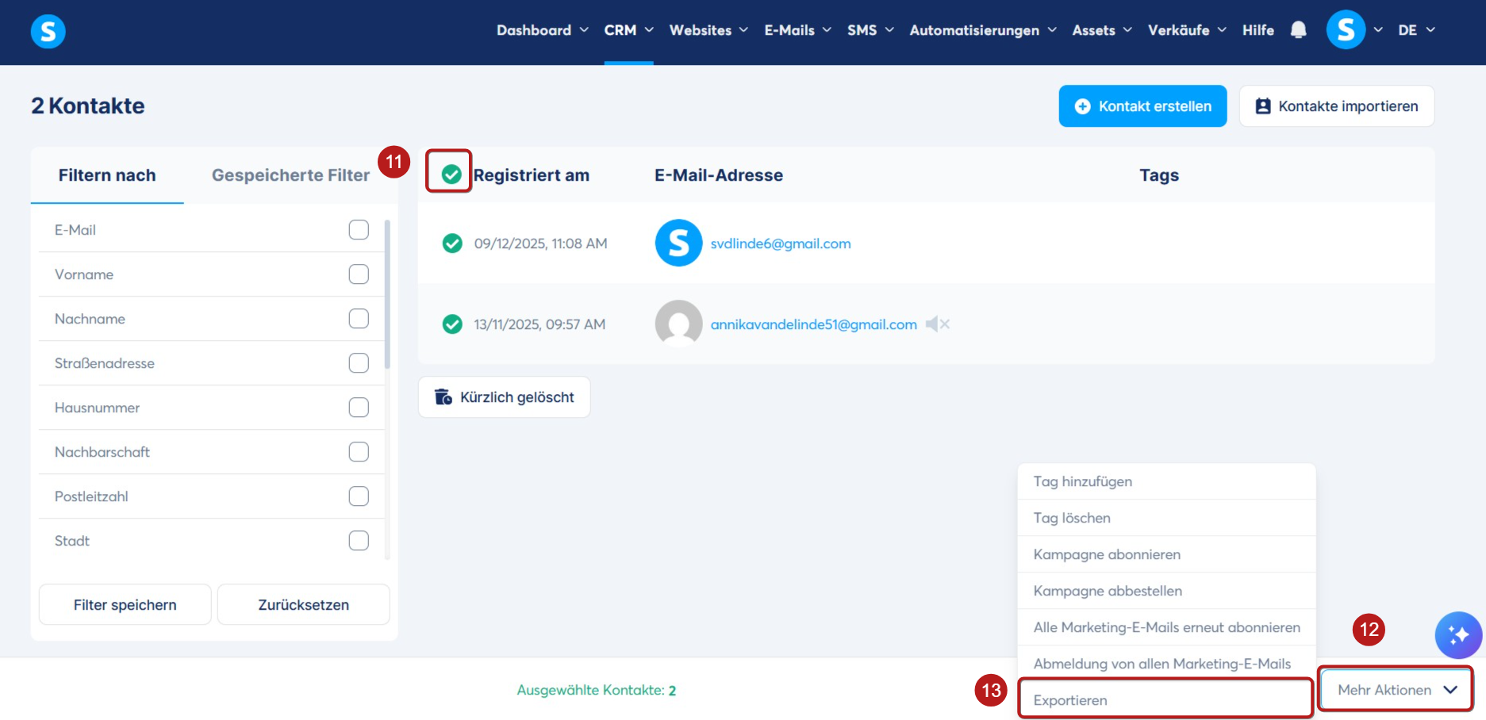Open the Hilfe menu item

1258,30
